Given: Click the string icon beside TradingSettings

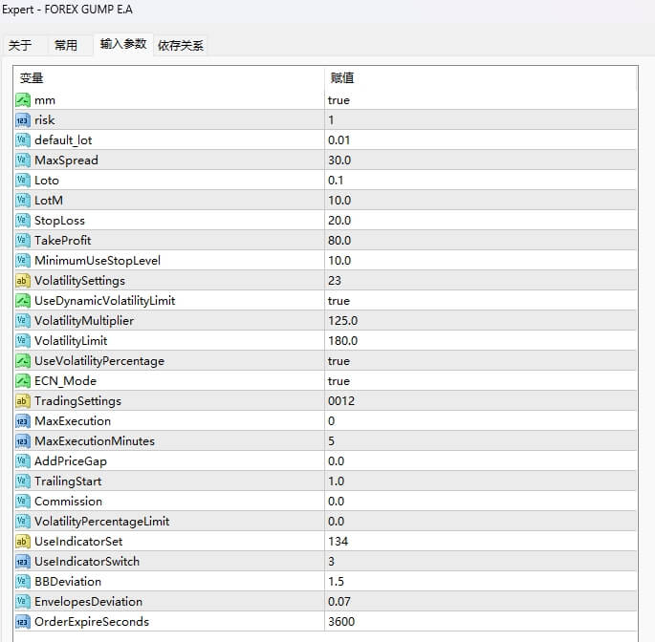Looking at the screenshot, I should pos(23,401).
